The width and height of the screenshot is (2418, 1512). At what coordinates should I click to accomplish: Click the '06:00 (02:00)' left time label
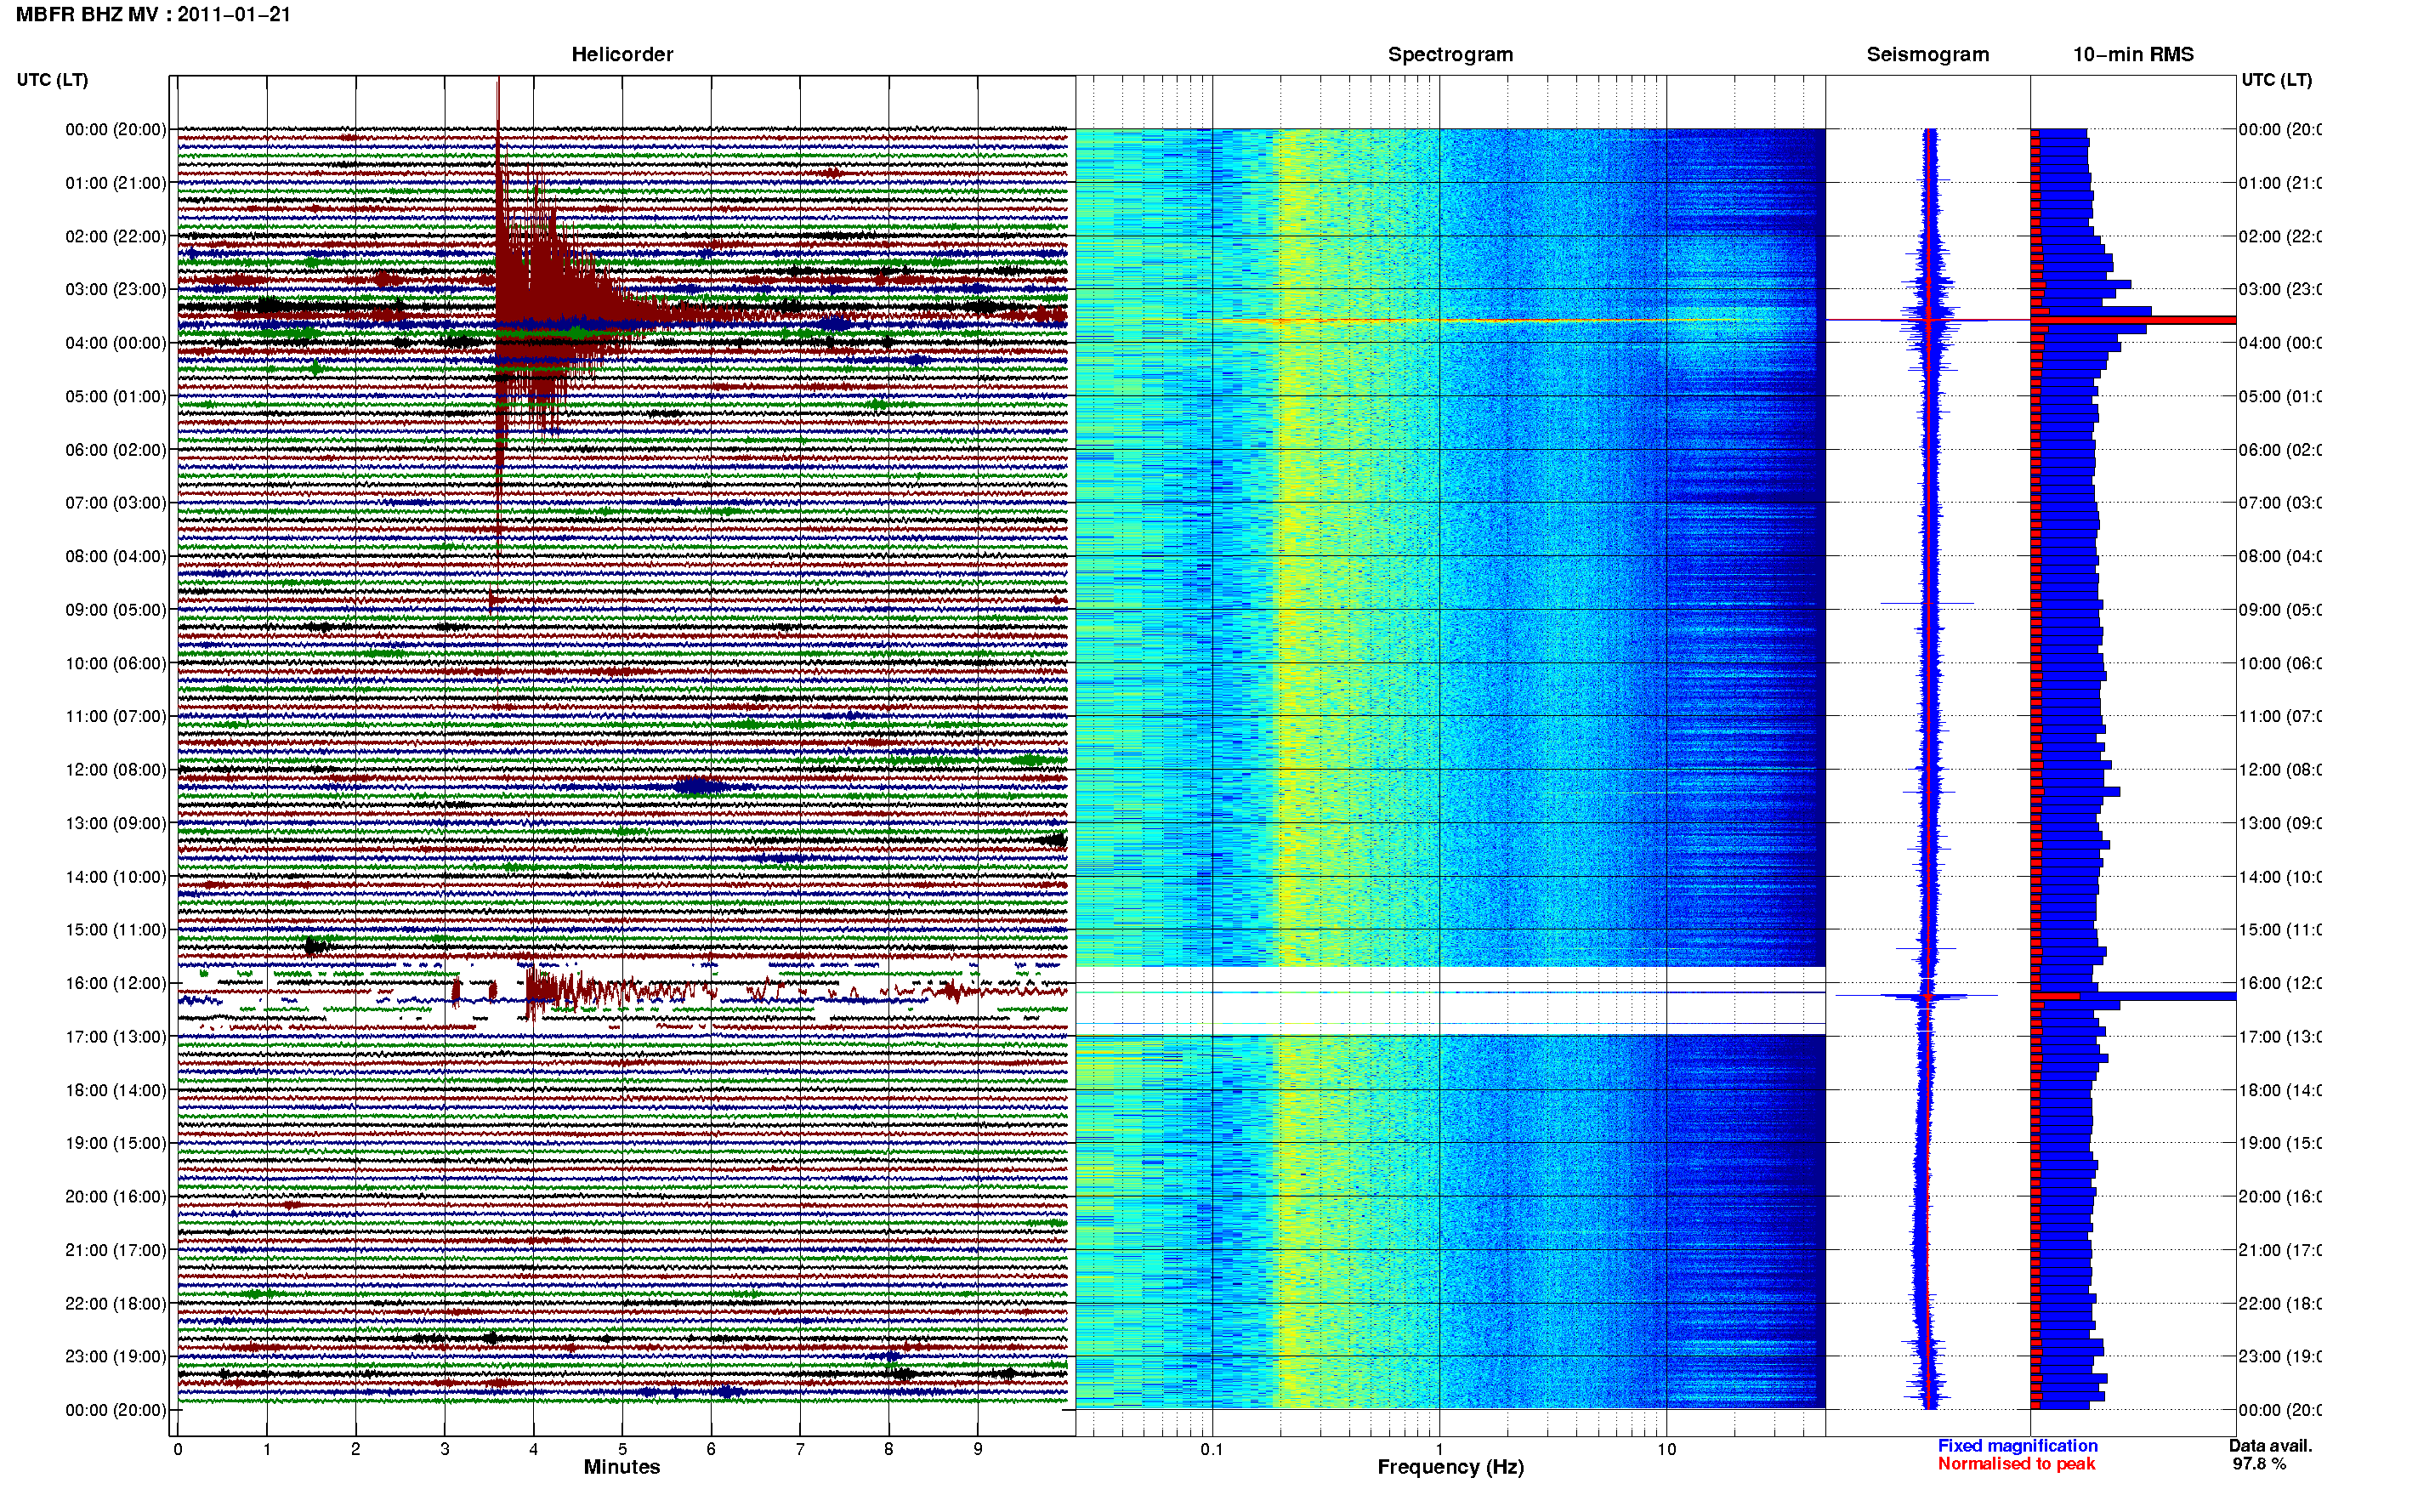(116, 450)
